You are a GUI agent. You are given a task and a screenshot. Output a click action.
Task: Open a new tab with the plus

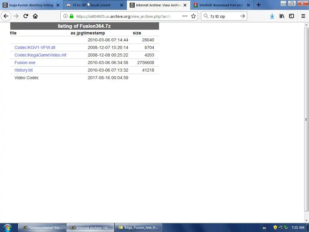click(259, 5)
